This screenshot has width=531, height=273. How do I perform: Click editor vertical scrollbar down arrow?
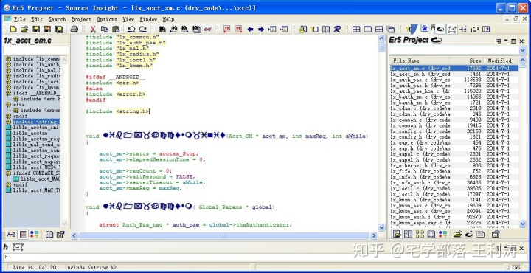point(381,227)
